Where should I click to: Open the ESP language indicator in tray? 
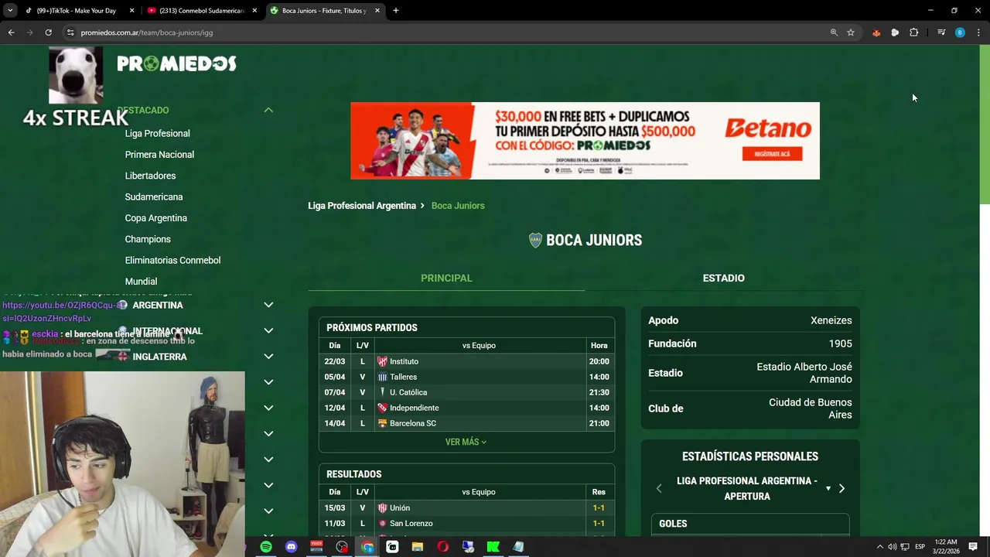click(x=920, y=547)
